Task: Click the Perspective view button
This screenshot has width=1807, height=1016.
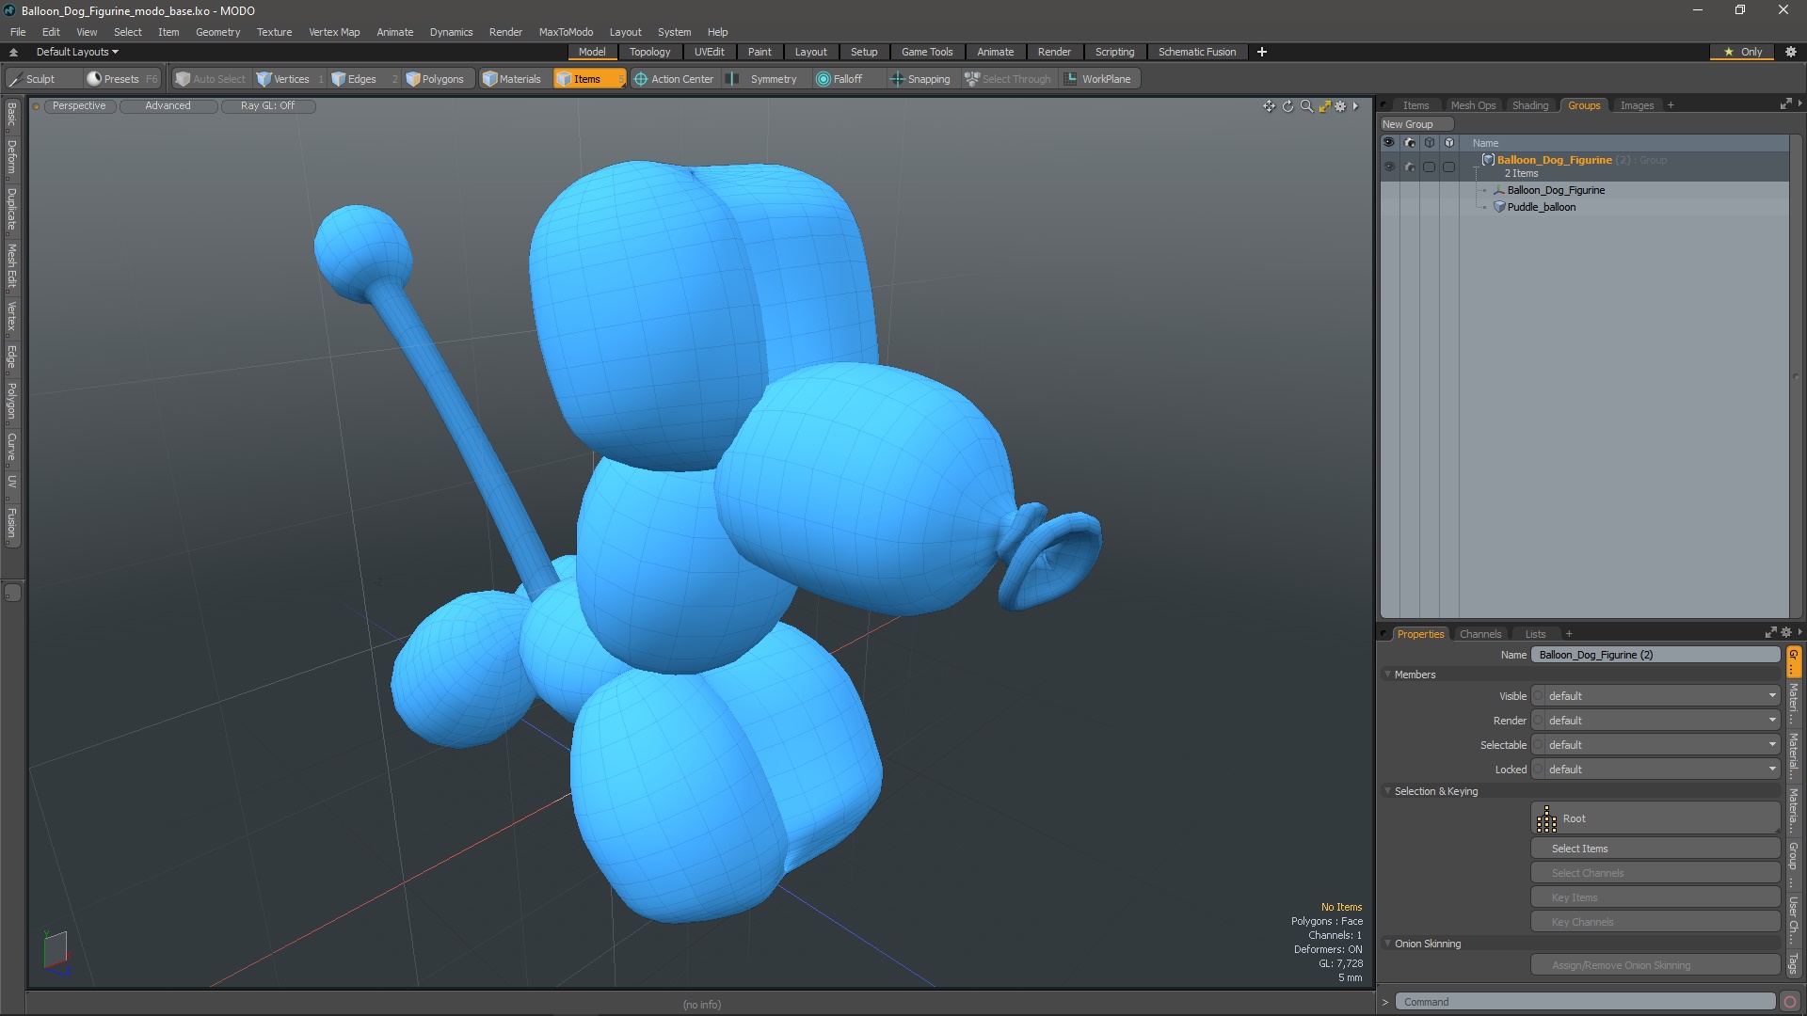Action: 79,106
